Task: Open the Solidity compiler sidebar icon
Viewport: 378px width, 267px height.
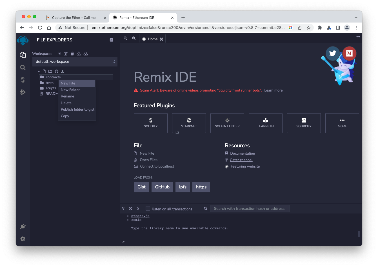Action: [23, 80]
